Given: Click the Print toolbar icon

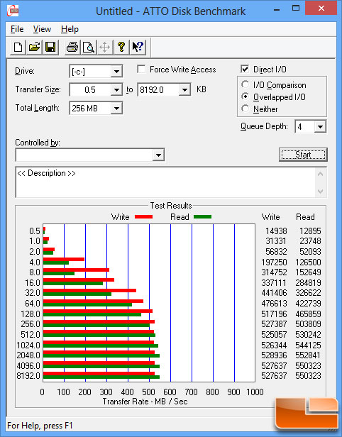Looking at the screenshot, I should tap(72, 47).
